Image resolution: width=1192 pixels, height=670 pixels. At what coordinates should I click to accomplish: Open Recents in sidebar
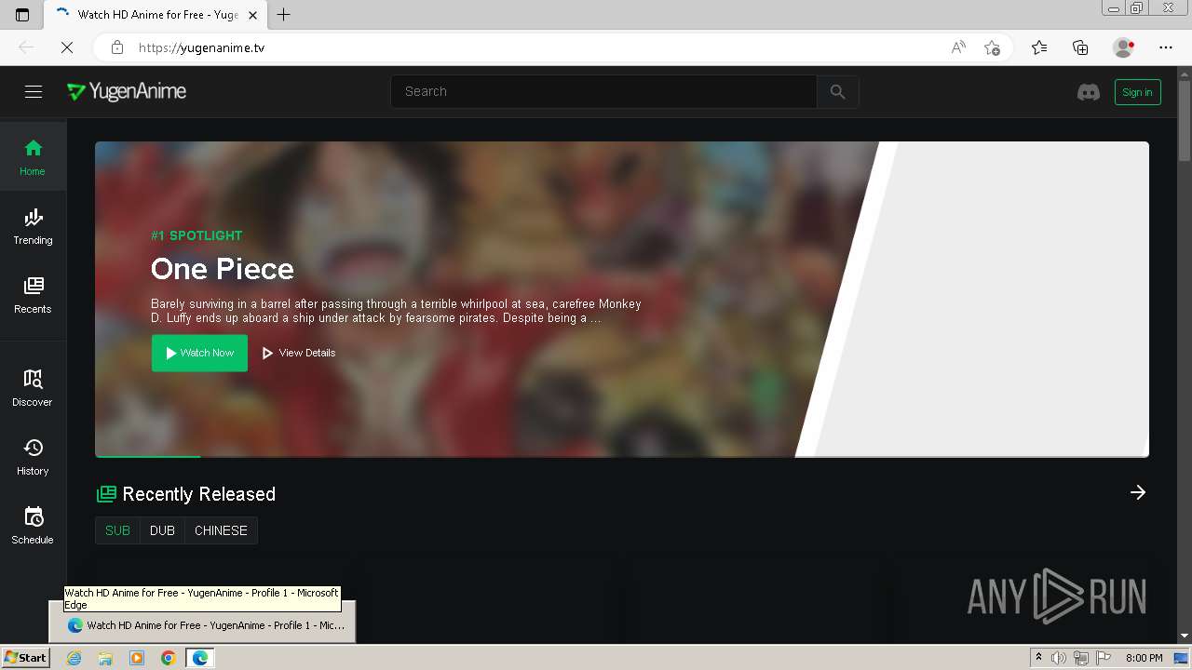[33, 294]
